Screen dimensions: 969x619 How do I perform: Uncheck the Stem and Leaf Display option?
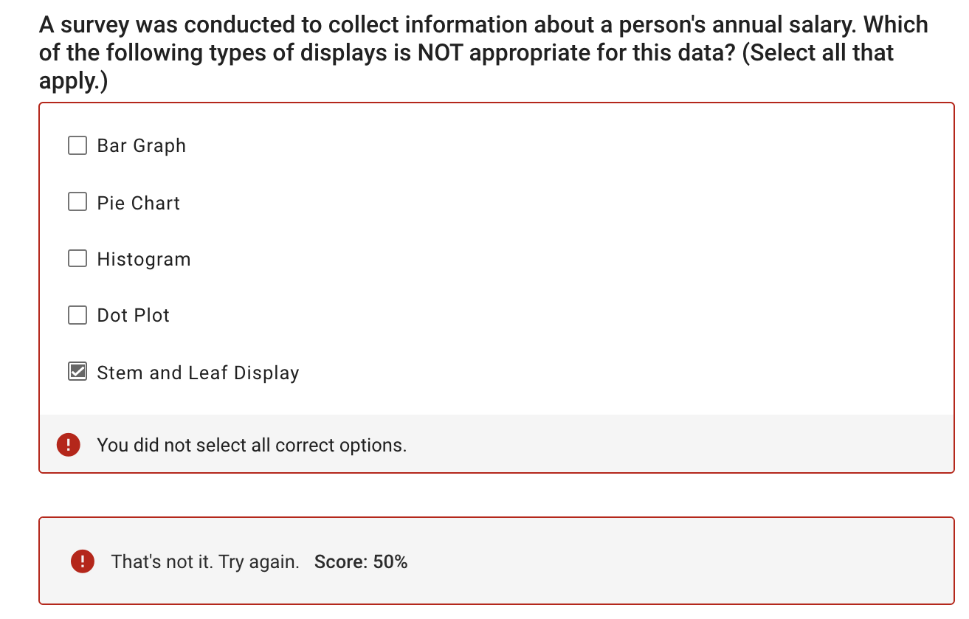coord(77,372)
